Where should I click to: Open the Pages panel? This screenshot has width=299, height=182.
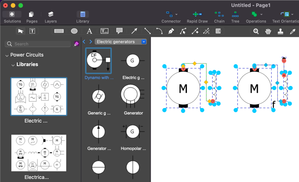click(32, 17)
